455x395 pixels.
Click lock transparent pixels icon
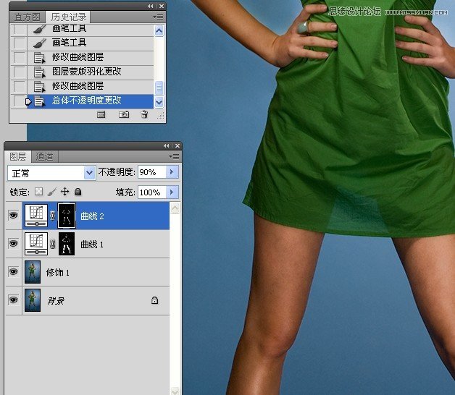[x=39, y=192]
